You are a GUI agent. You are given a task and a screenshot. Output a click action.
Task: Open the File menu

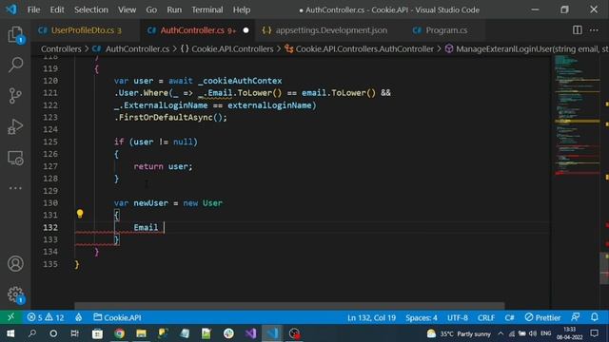(x=33, y=9)
